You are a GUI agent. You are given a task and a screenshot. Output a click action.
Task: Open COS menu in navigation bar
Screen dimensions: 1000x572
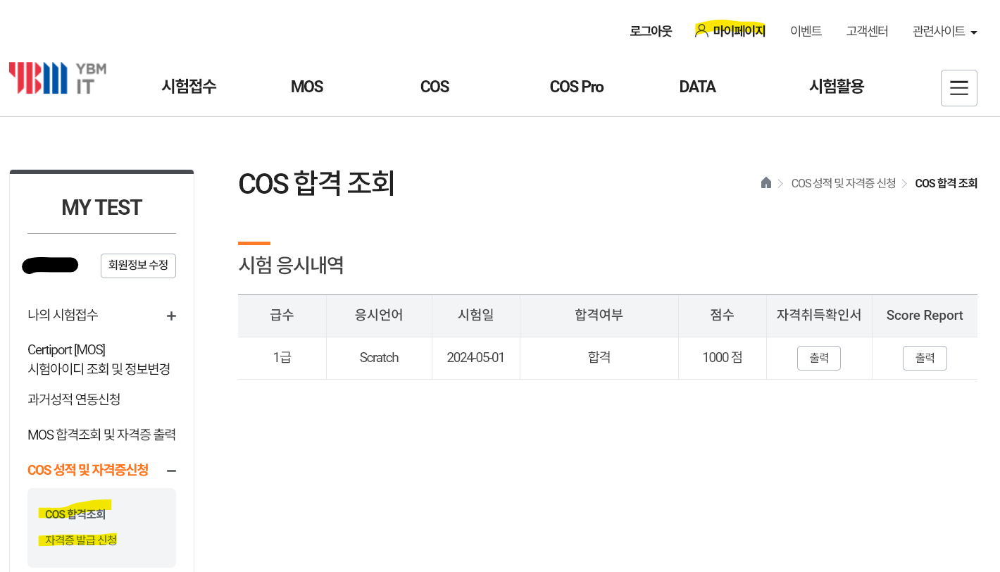click(435, 87)
